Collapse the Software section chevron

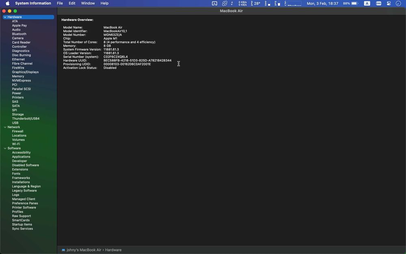(x=5, y=148)
